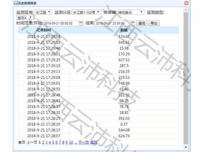Select page 1 in pagination

40,143
